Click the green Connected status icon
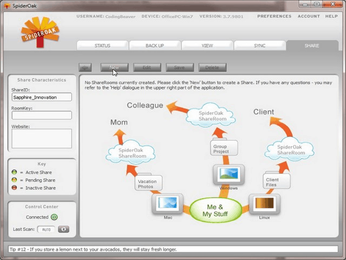Screen dimensions: 346x260 [54, 217]
